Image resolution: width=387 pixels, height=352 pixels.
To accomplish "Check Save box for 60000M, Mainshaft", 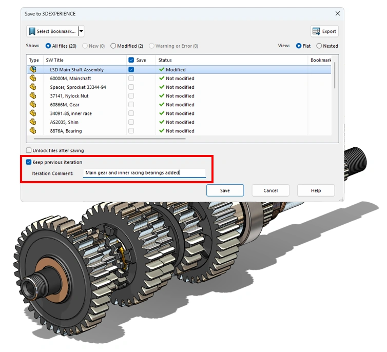I will [x=131, y=78].
